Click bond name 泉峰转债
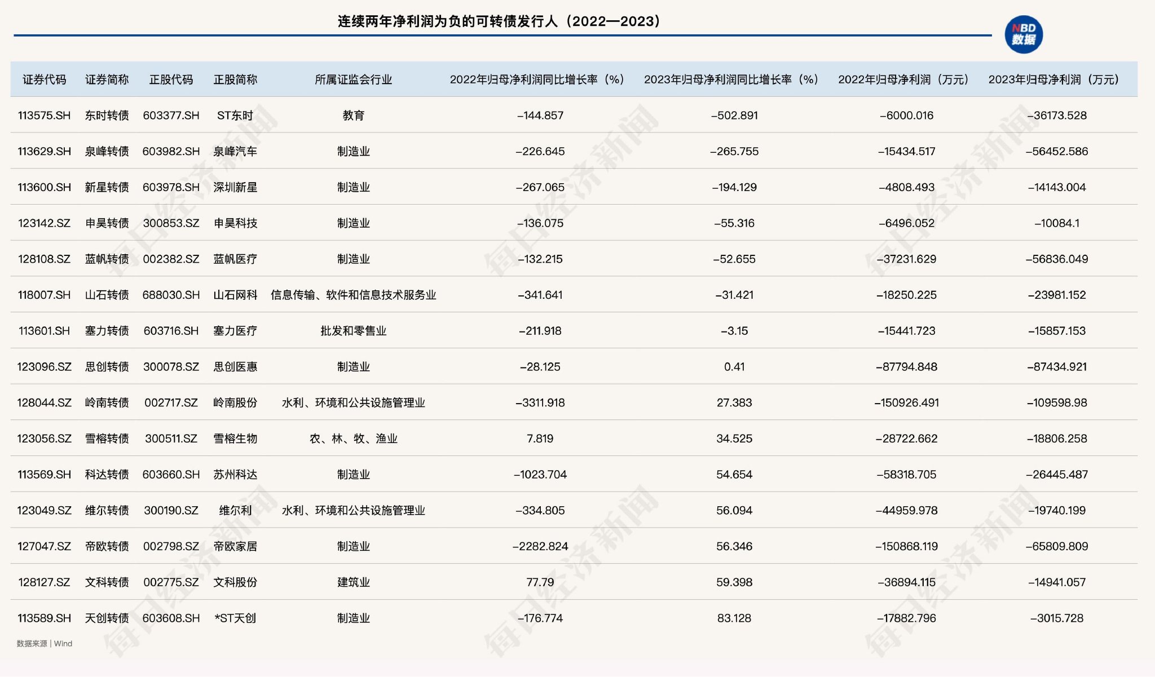 107,152
